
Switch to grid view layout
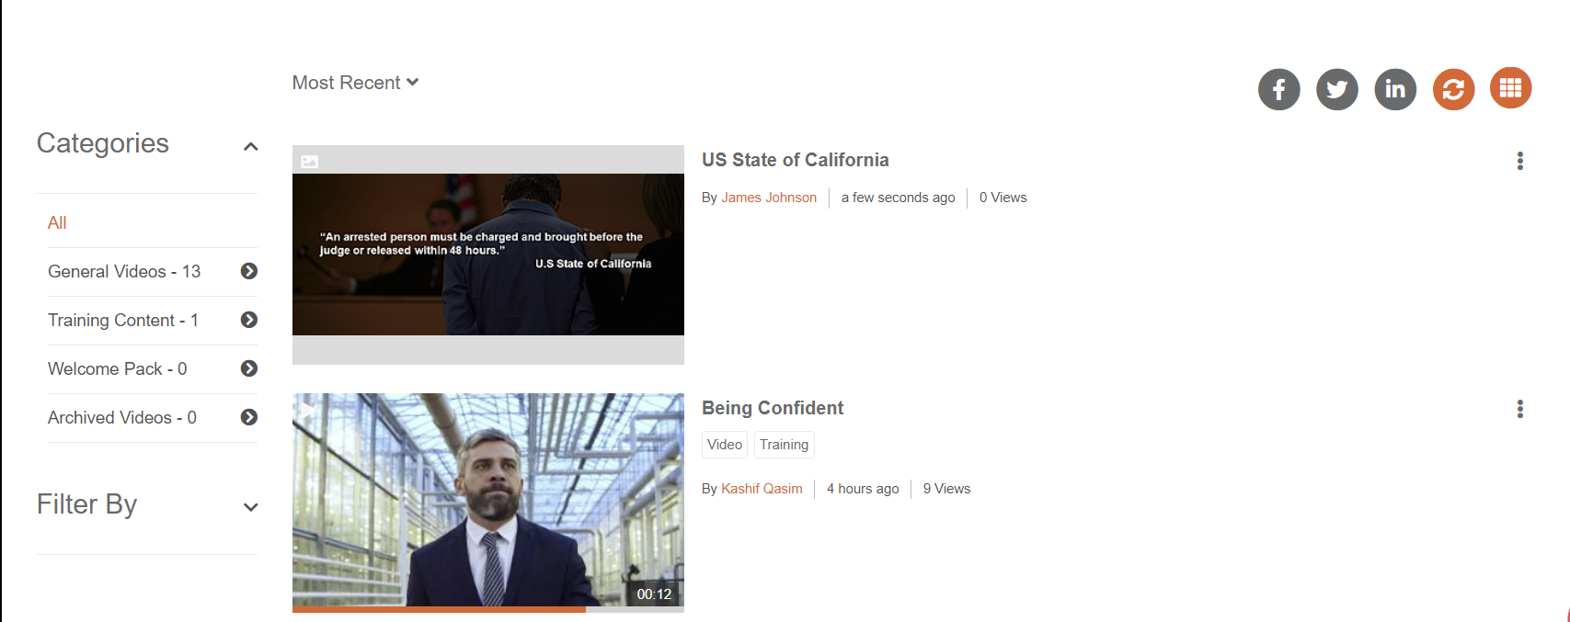(x=1510, y=88)
